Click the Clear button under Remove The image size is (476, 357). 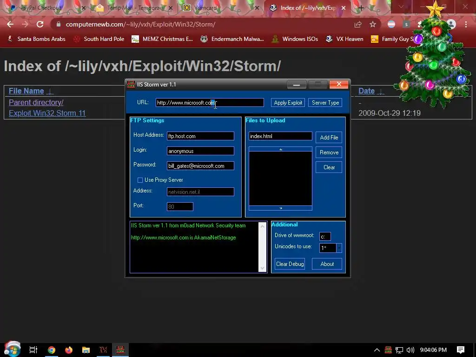click(329, 167)
